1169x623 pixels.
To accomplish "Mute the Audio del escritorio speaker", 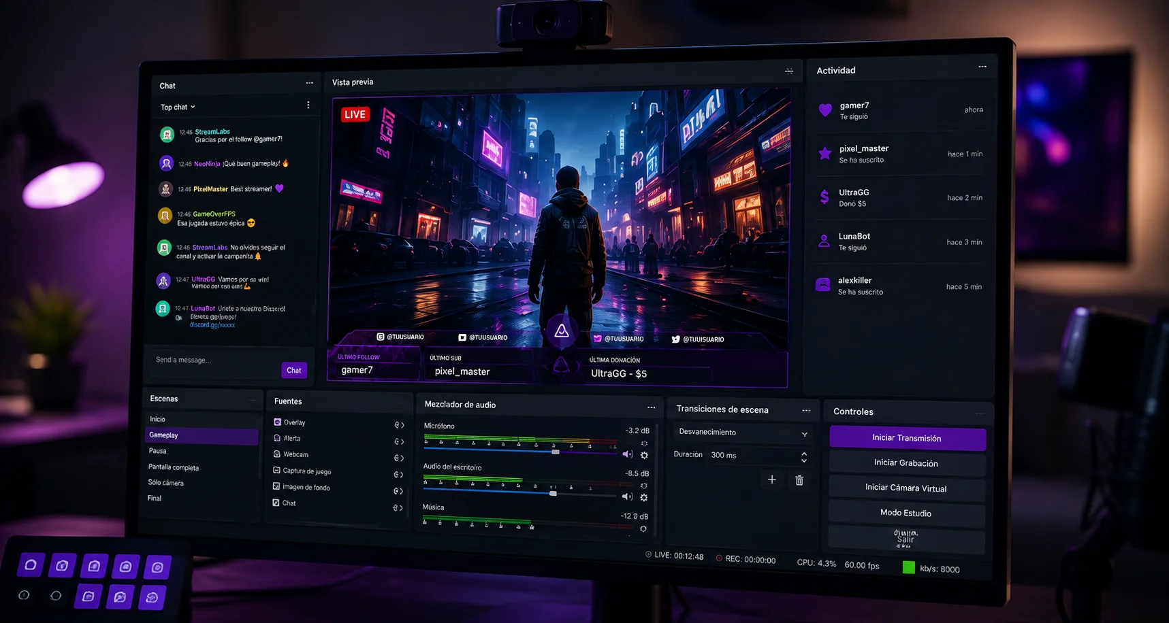I will pos(627,497).
